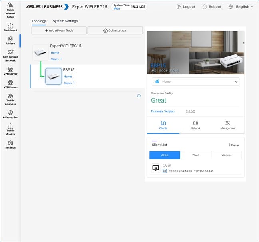Reboot the router

(x=212, y=7)
